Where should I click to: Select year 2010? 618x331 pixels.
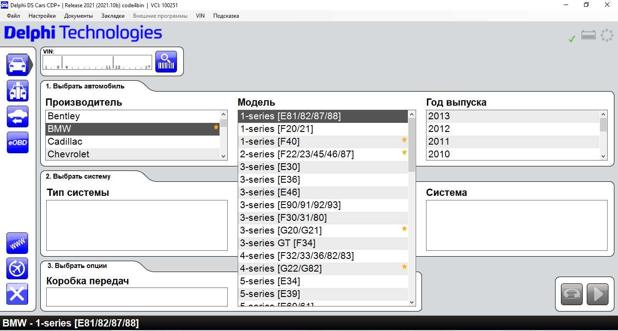point(513,154)
